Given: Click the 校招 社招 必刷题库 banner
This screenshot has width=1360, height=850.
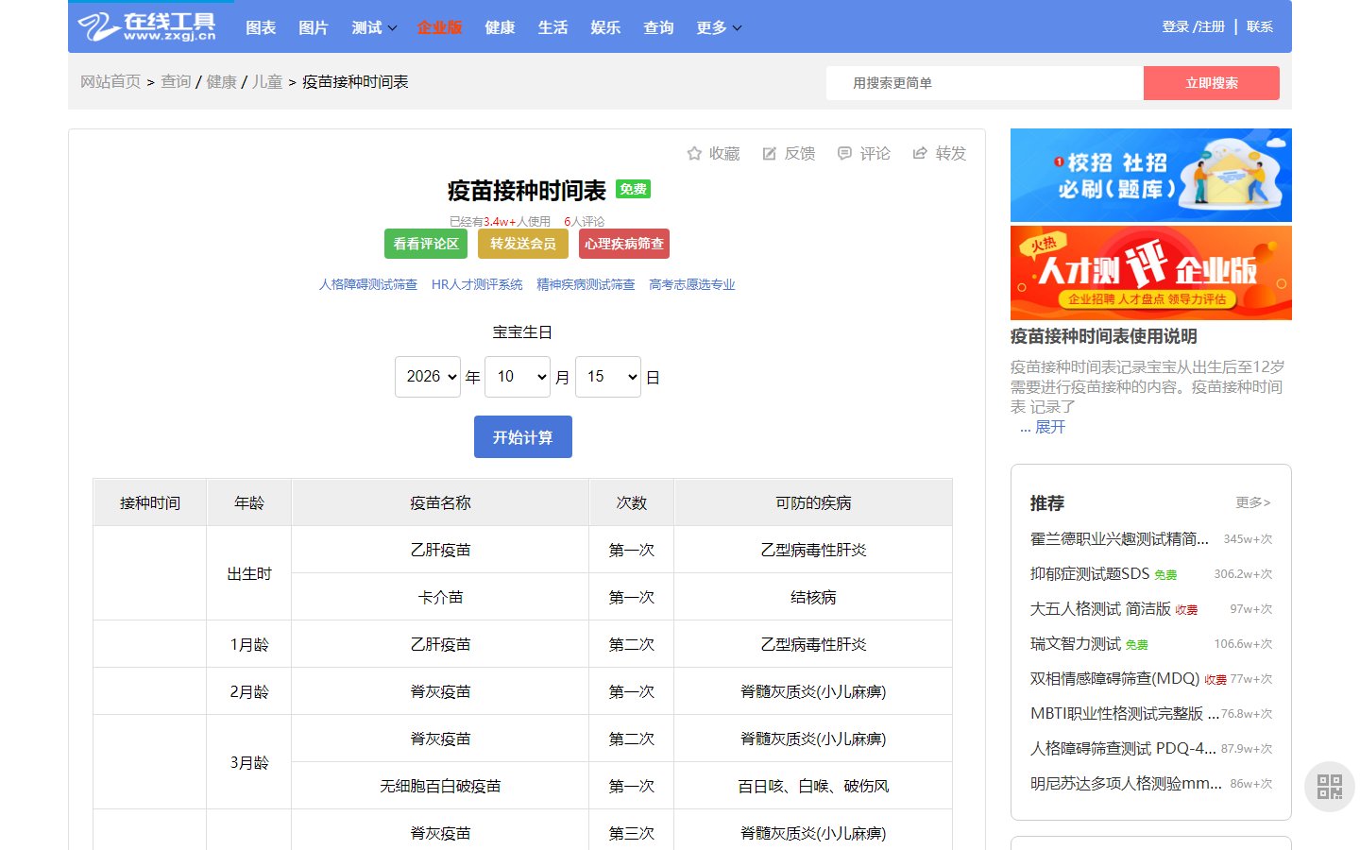Looking at the screenshot, I should [1151, 176].
